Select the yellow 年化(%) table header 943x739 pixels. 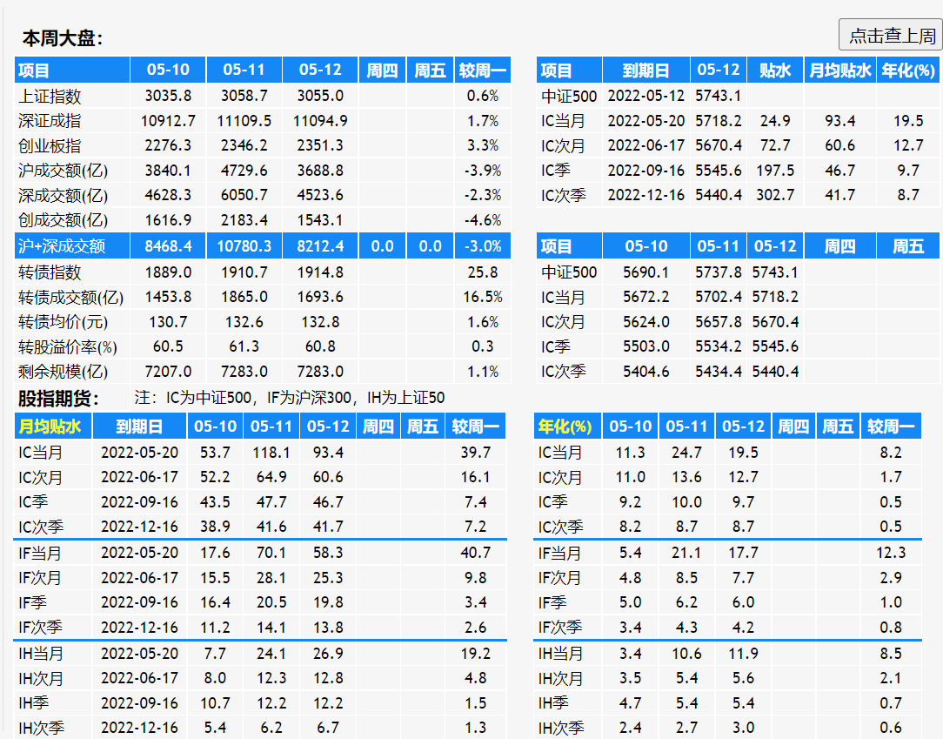pos(565,427)
